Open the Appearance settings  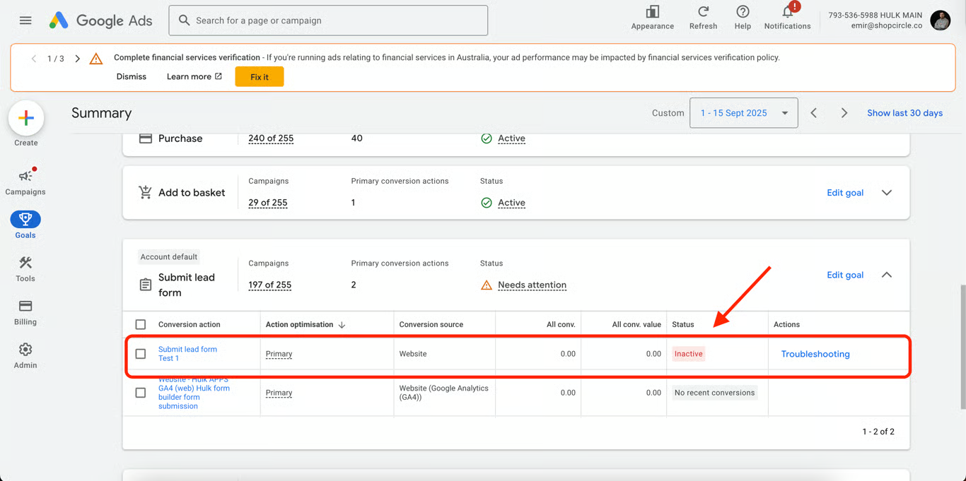coord(652,18)
